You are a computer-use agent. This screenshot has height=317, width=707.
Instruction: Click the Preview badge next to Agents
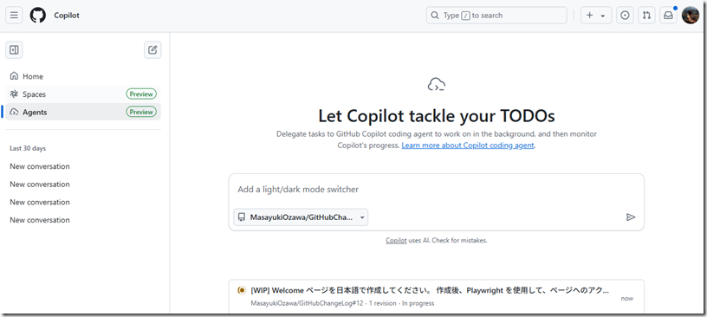coord(141,112)
